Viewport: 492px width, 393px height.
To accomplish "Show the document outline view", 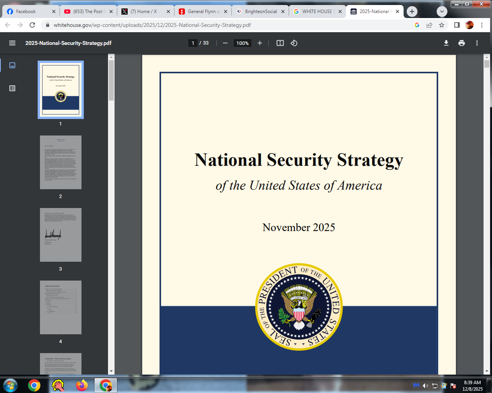I will (12, 88).
